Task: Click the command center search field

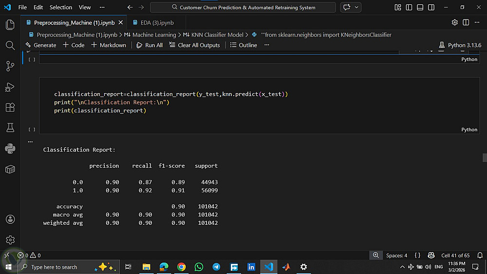Action: tap(243, 8)
